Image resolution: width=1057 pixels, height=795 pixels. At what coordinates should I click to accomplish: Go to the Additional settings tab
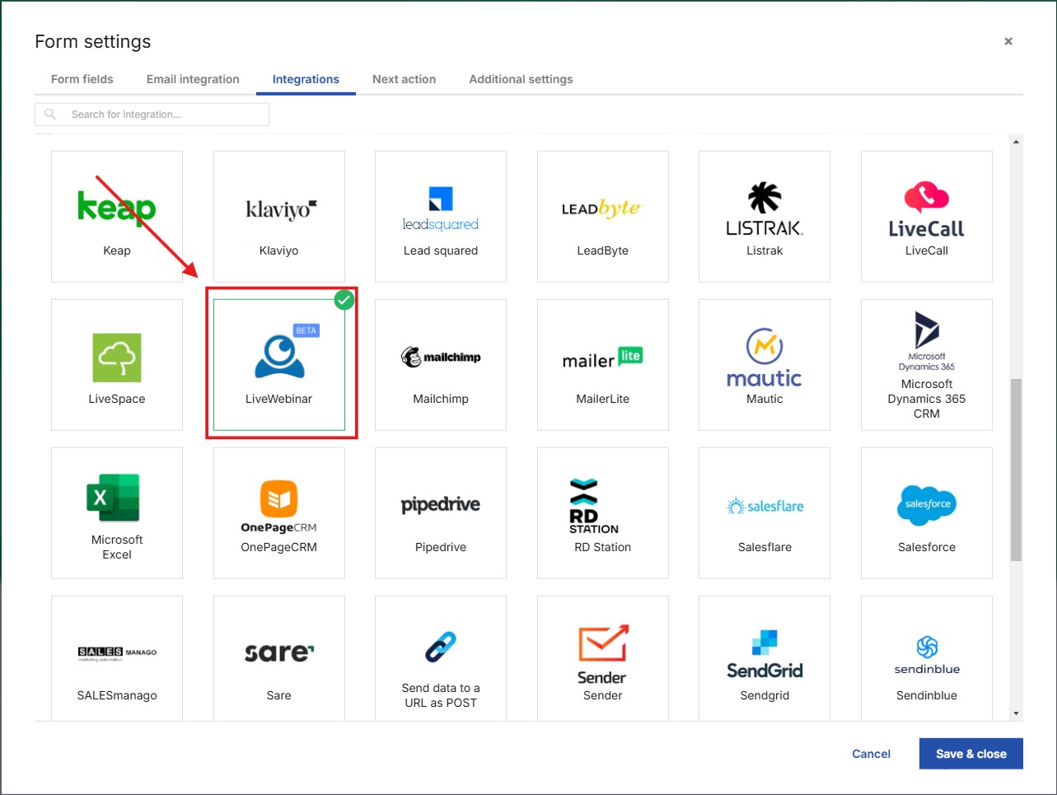(x=521, y=79)
